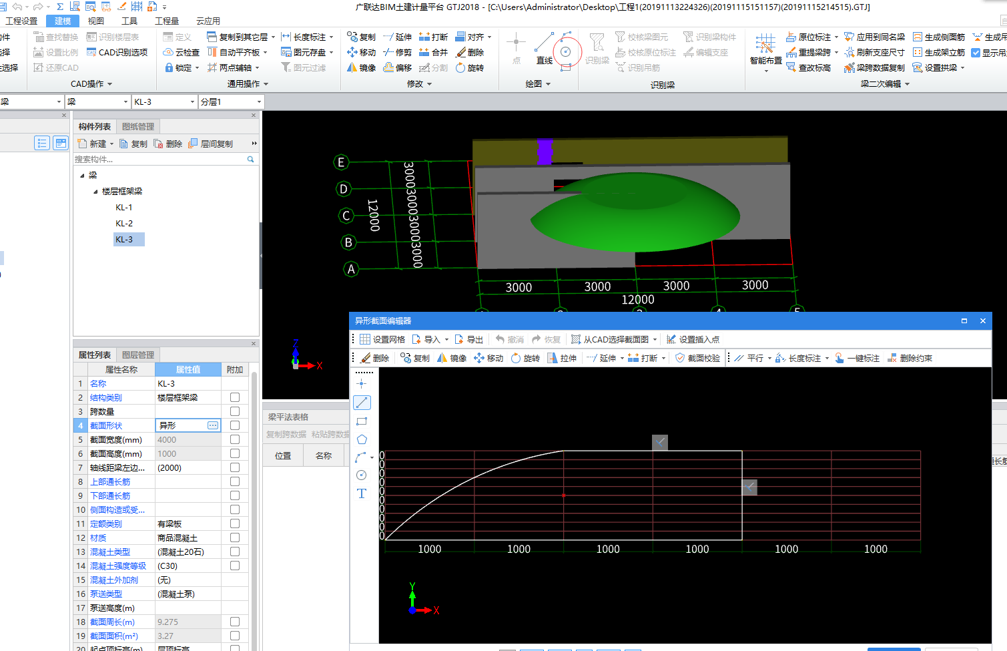Click the ellipsis button in 截面形状 value
Viewport: 1007px width, 651px height.
(213, 425)
